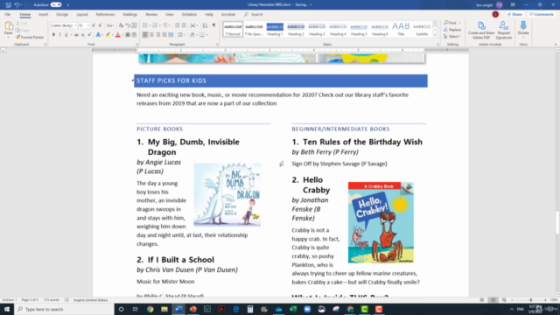Open Font settings dialog launcher
Viewport: 560px width, 315px height.
pyautogui.click(x=137, y=45)
